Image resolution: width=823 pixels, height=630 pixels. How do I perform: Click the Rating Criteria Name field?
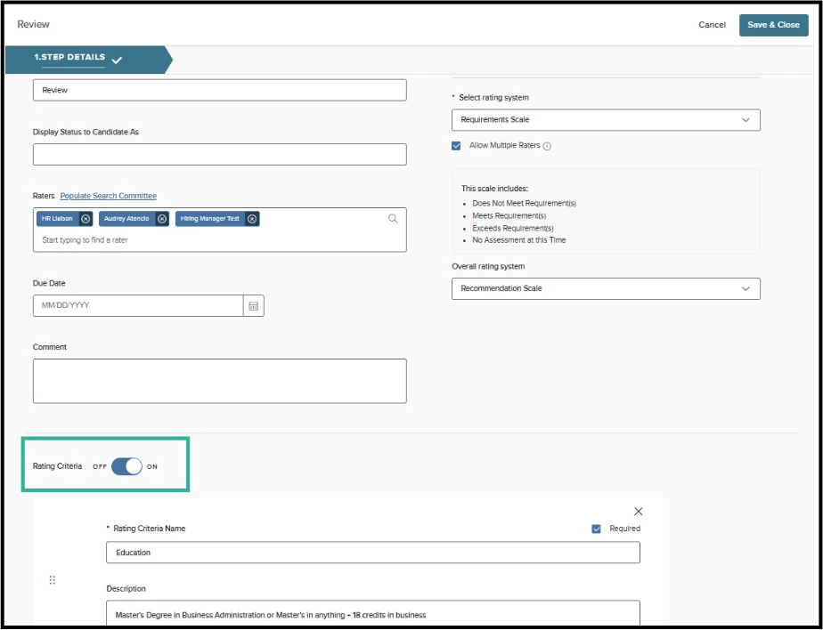pyautogui.click(x=372, y=553)
